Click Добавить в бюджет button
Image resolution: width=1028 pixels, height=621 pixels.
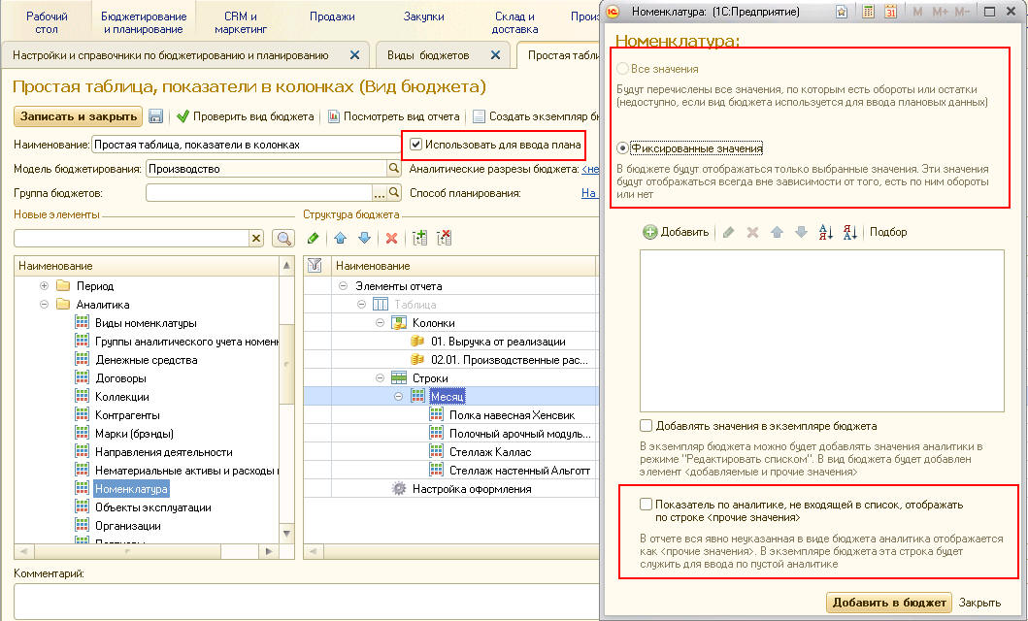[x=889, y=603]
